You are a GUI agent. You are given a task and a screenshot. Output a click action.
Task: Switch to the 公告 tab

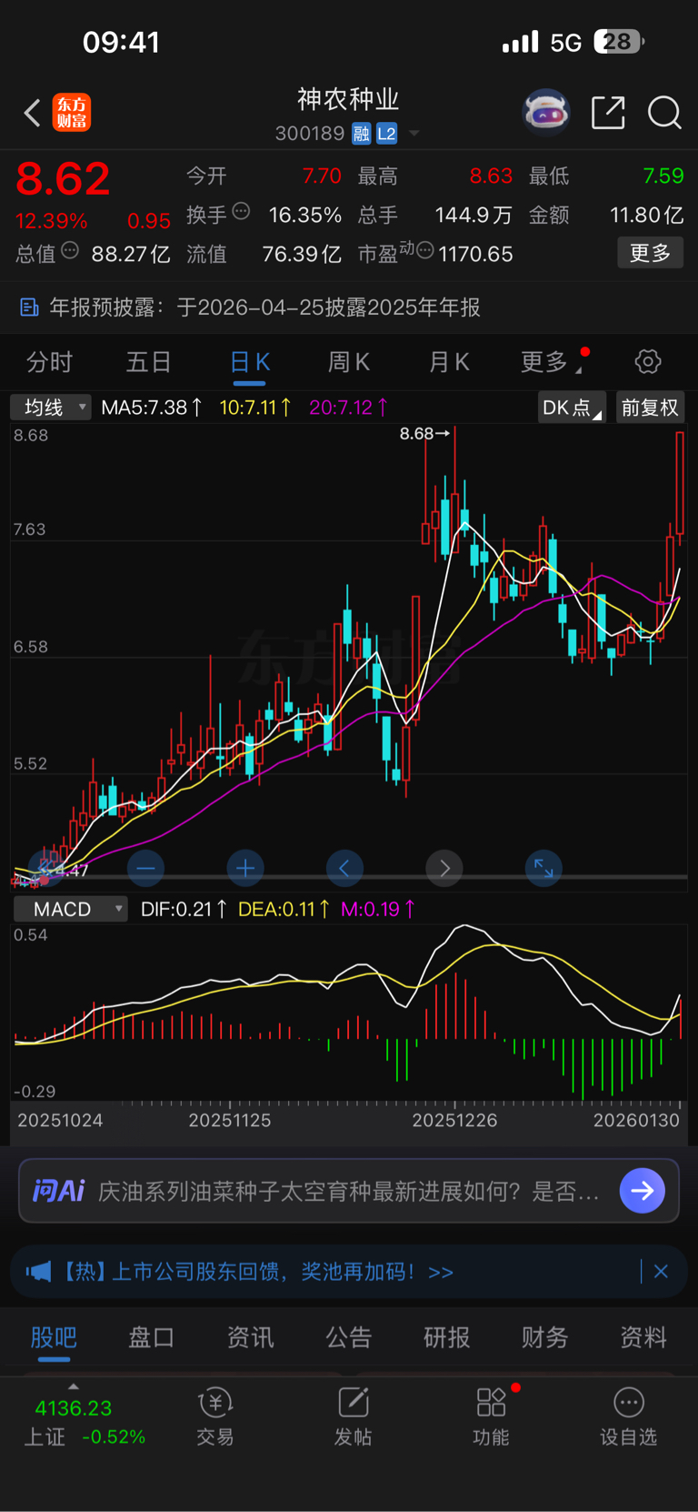point(349,1337)
